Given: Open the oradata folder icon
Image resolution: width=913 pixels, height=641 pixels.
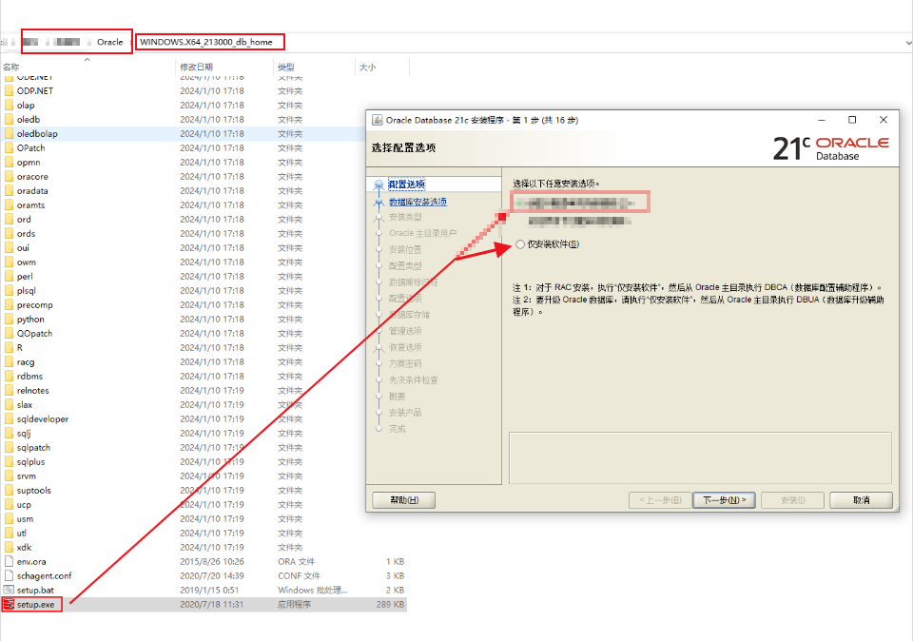Looking at the screenshot, I should point(9,190).
